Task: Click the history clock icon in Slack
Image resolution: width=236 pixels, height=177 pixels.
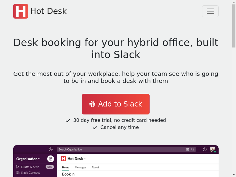Action: [x=51, y=150]
